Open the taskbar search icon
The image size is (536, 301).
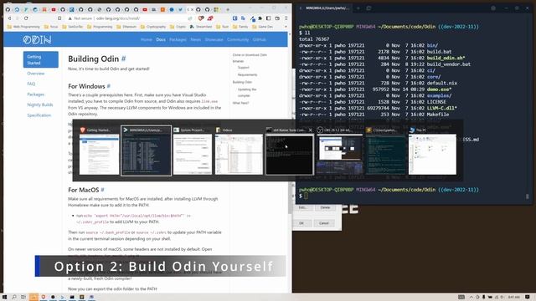click(x=14, y=298)
